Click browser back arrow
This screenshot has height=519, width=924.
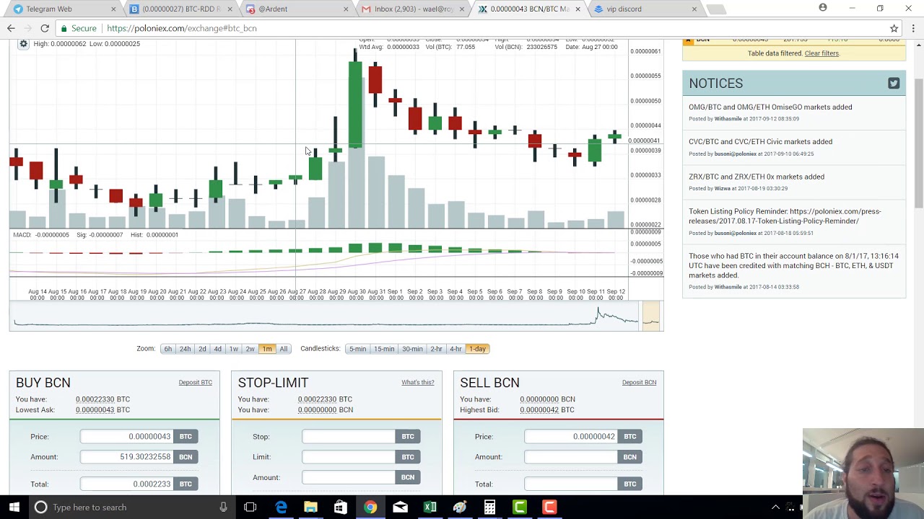tap(11, 28)
